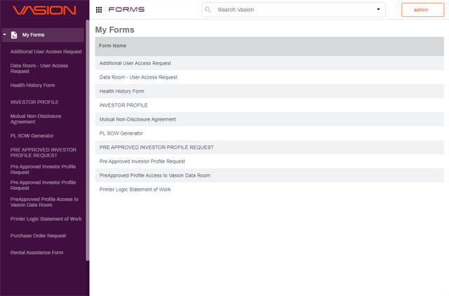Open PreApproved Profile Access to Vasion Data Room sidebar item
Viewport: 449px width, 296px height.
[x=44, y=202]
